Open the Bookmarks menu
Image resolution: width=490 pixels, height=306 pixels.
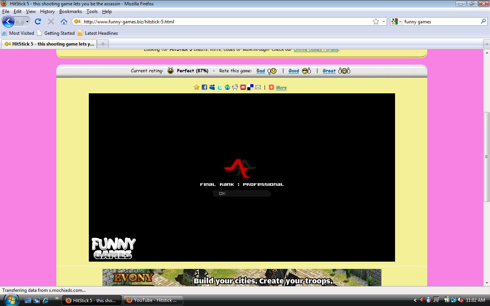(70, 11)
